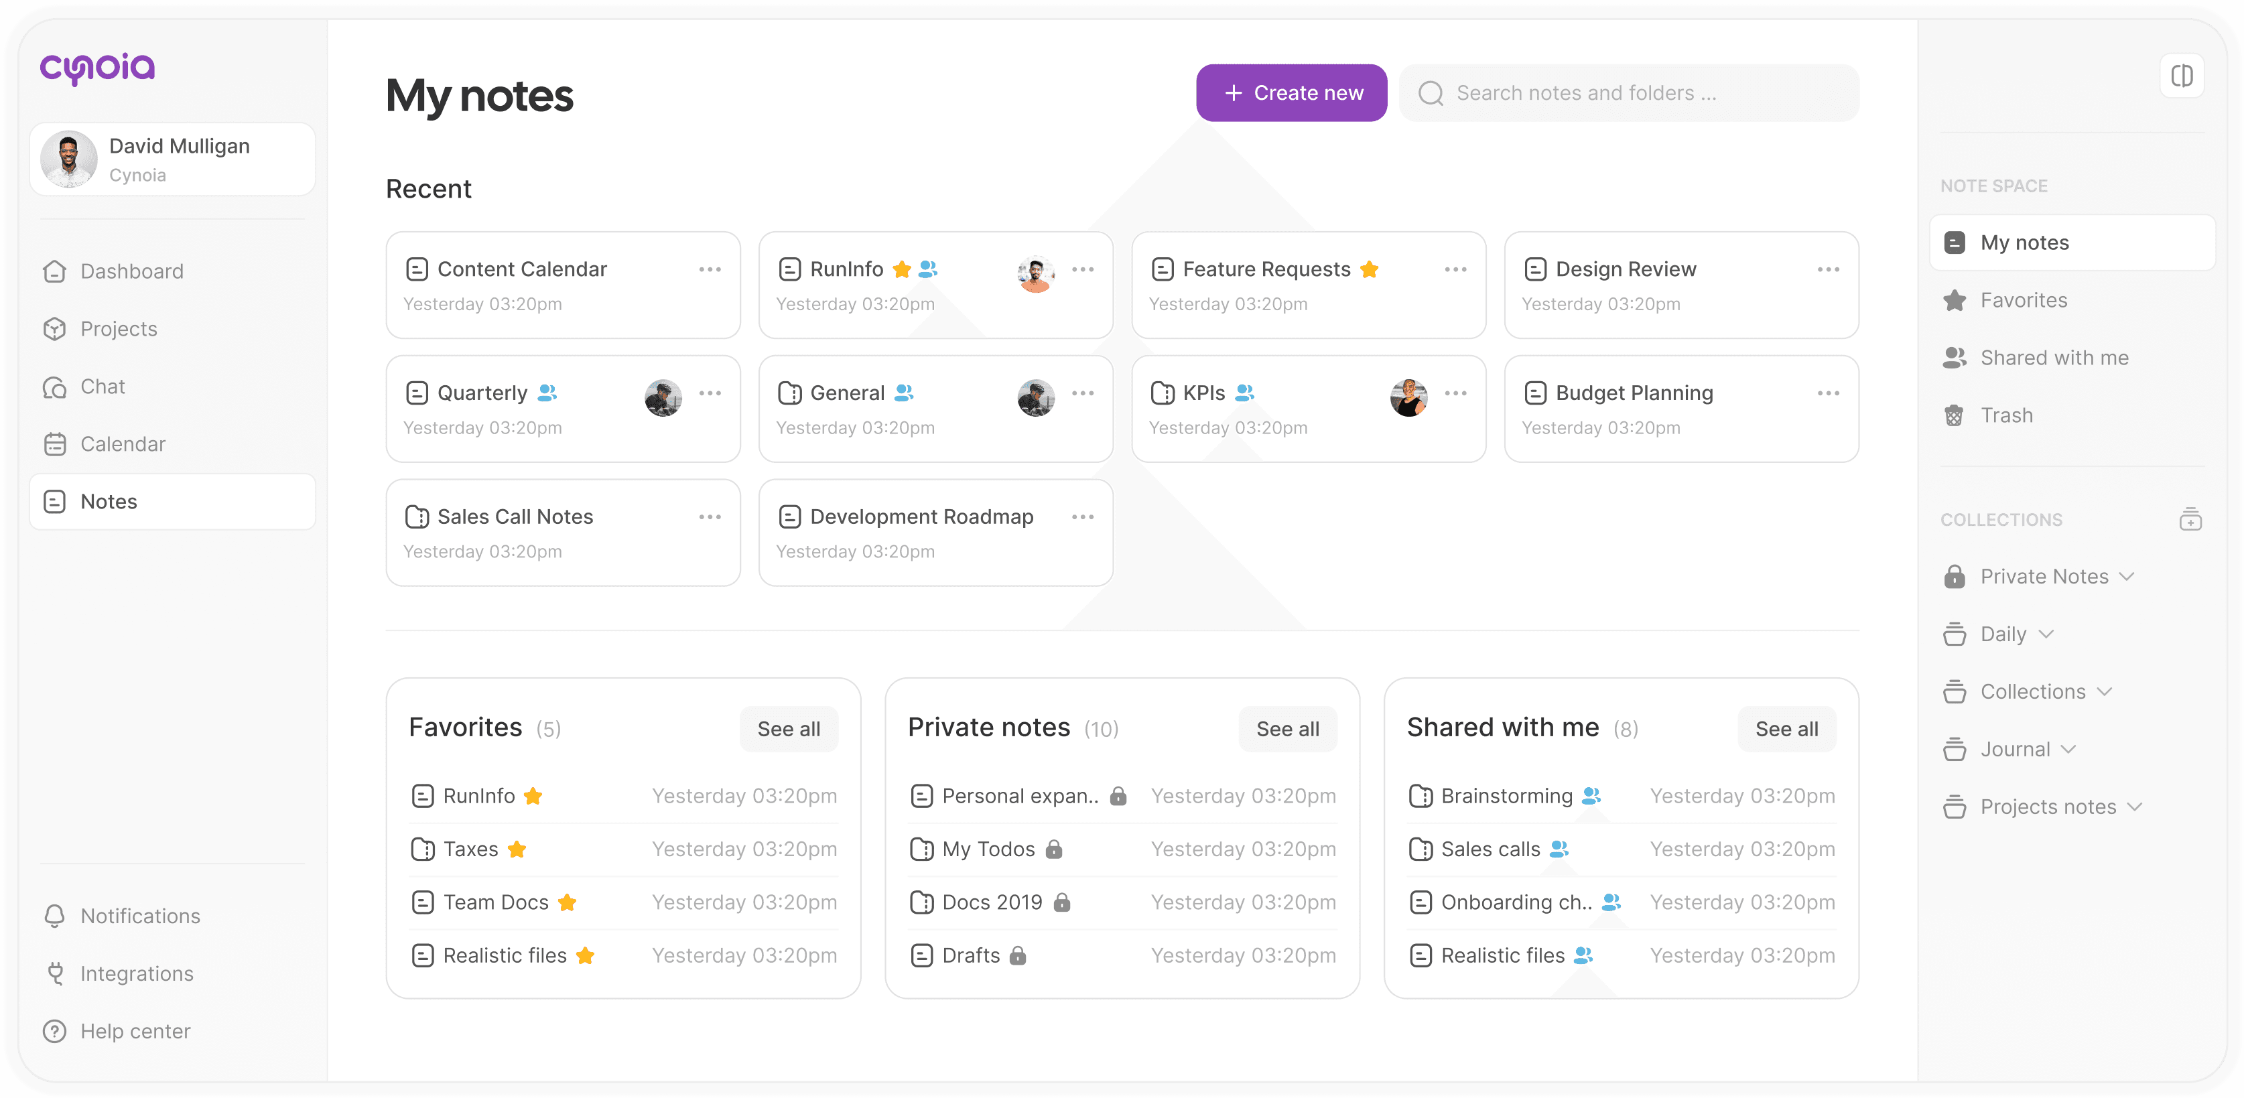This screenshot has width=2244, height=1098.
Task: Open the Trash bin icon
Action: [x=1954, y=415]
